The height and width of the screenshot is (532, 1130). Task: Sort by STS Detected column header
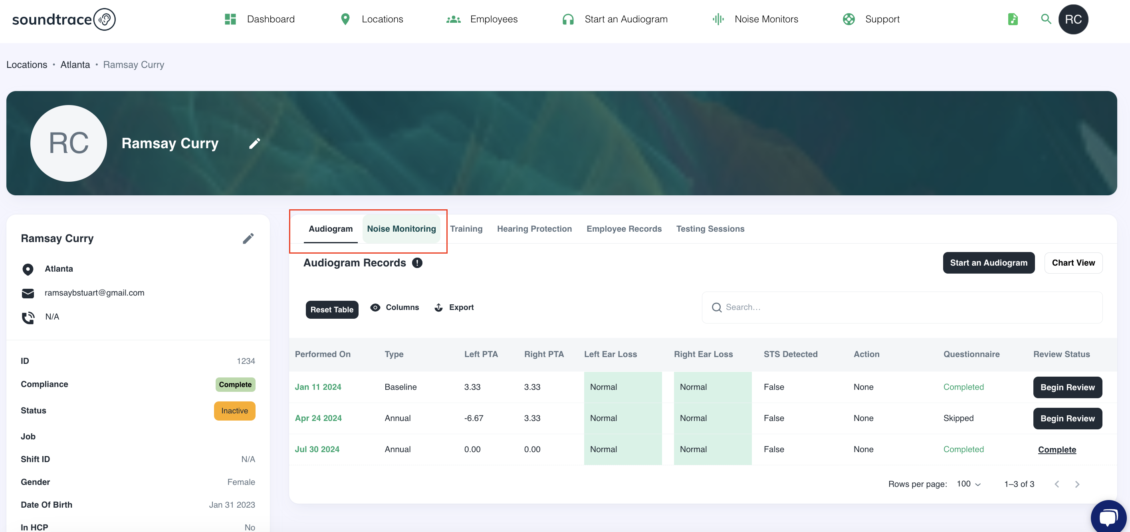[x=791, y=354]
